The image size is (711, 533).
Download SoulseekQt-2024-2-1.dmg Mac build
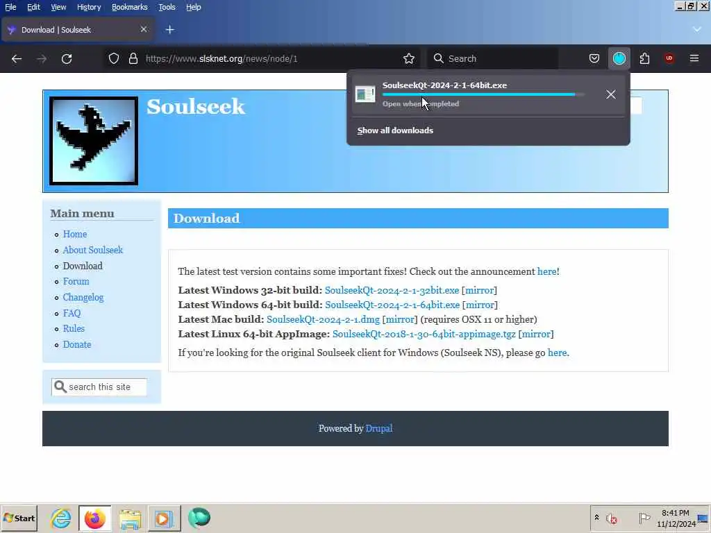coord(323,319)
